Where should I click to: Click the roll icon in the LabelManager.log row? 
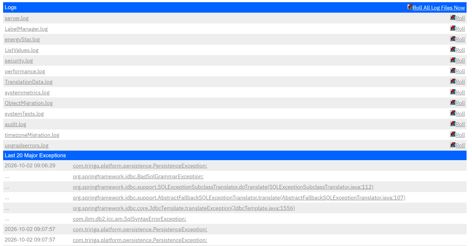(x=453, y=28)
